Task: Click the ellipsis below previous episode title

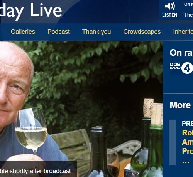Action: coord(186,162)
